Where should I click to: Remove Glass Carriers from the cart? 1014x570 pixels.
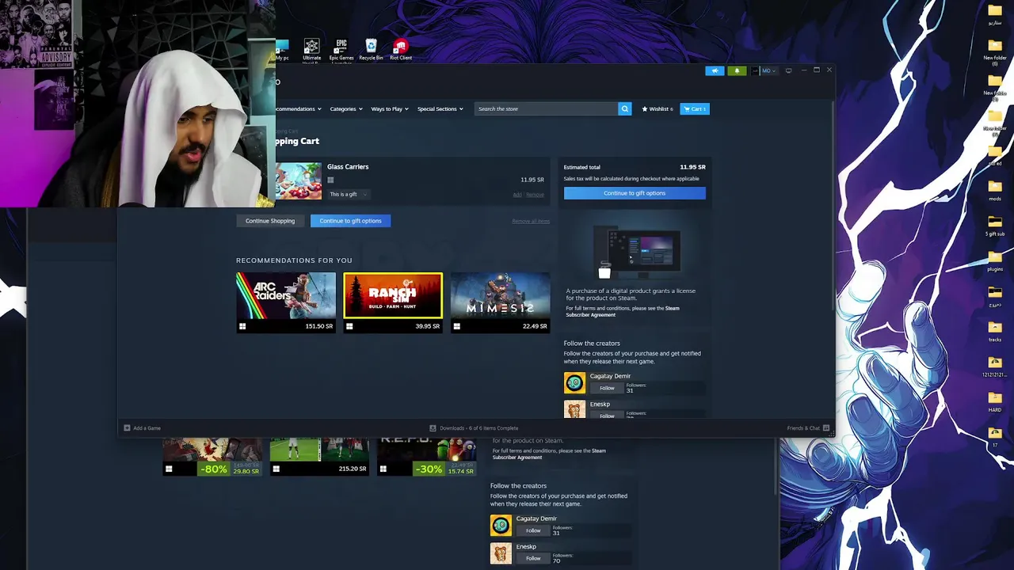click(x=536, y=195)
